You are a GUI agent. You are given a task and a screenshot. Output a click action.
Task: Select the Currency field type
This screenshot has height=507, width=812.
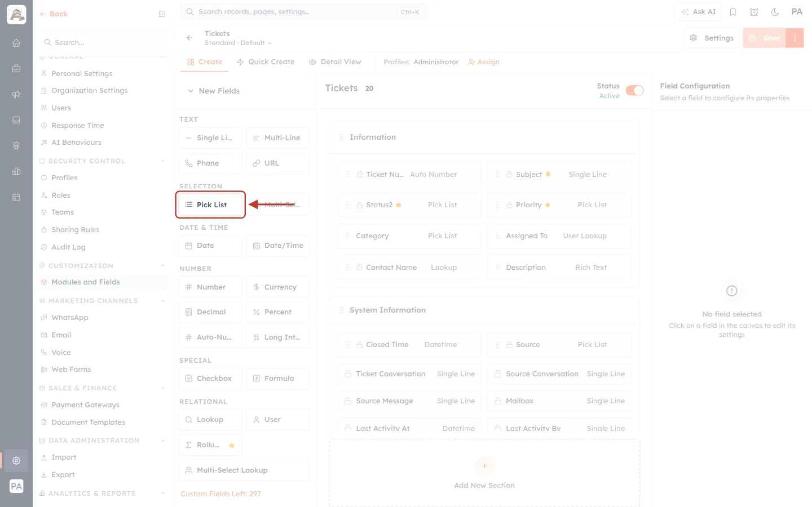[278, 287]
